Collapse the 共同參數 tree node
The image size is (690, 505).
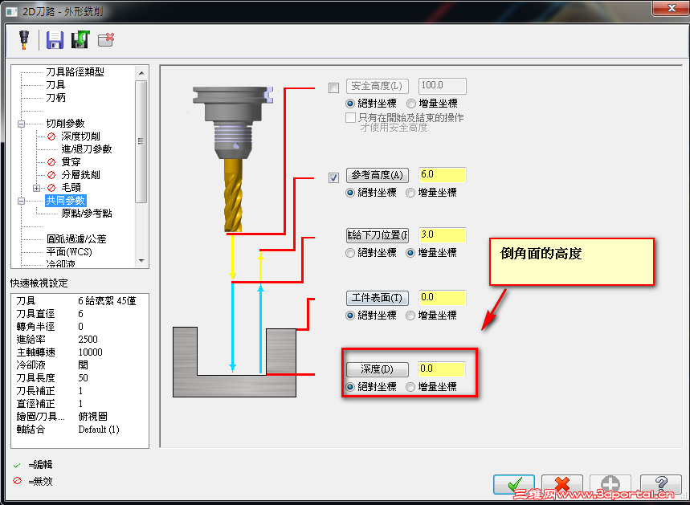21,201
